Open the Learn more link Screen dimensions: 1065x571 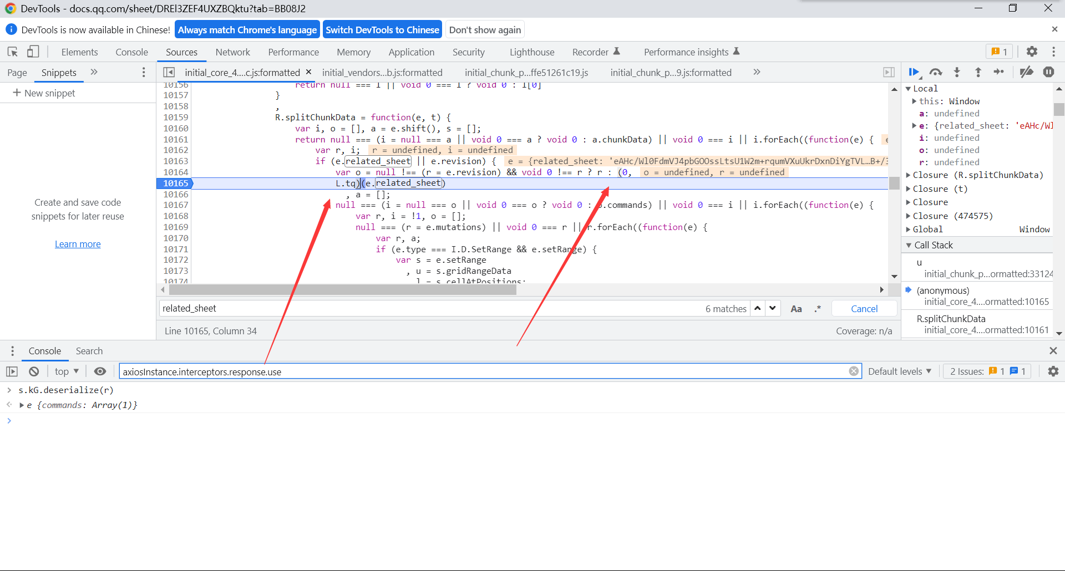pos(78,244)
